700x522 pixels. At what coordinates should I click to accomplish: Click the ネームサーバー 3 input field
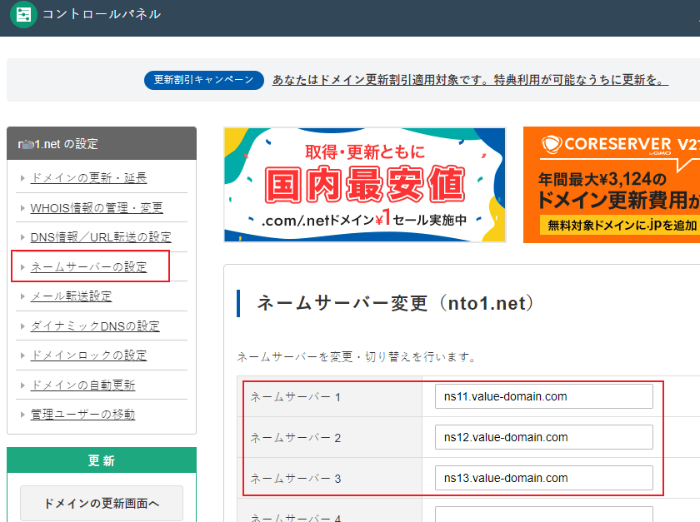543,478
